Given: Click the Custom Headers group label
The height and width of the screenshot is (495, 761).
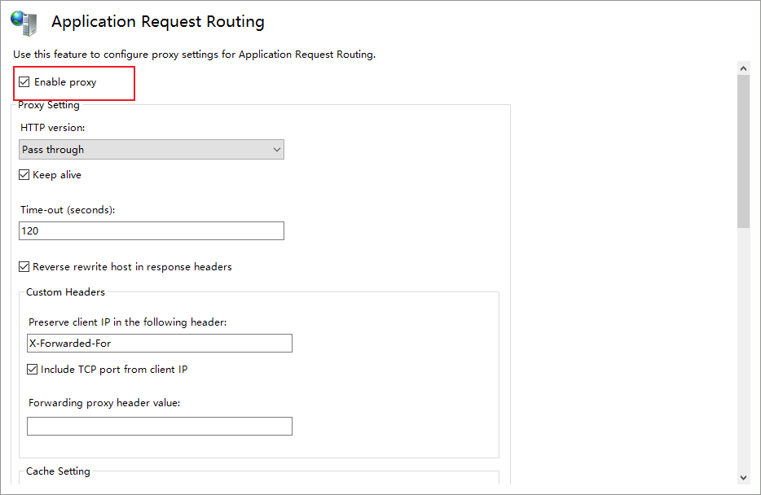Looking at the screenshot, I should tap(65, 292).
